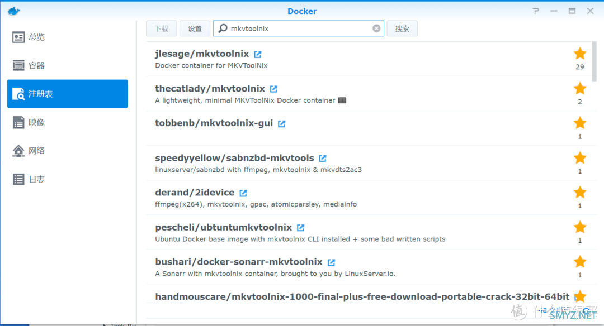The height and width of the screenshot is (326, 604).
Task: Click star icon of derand/2idevice
Action: [x=580, y=192]
